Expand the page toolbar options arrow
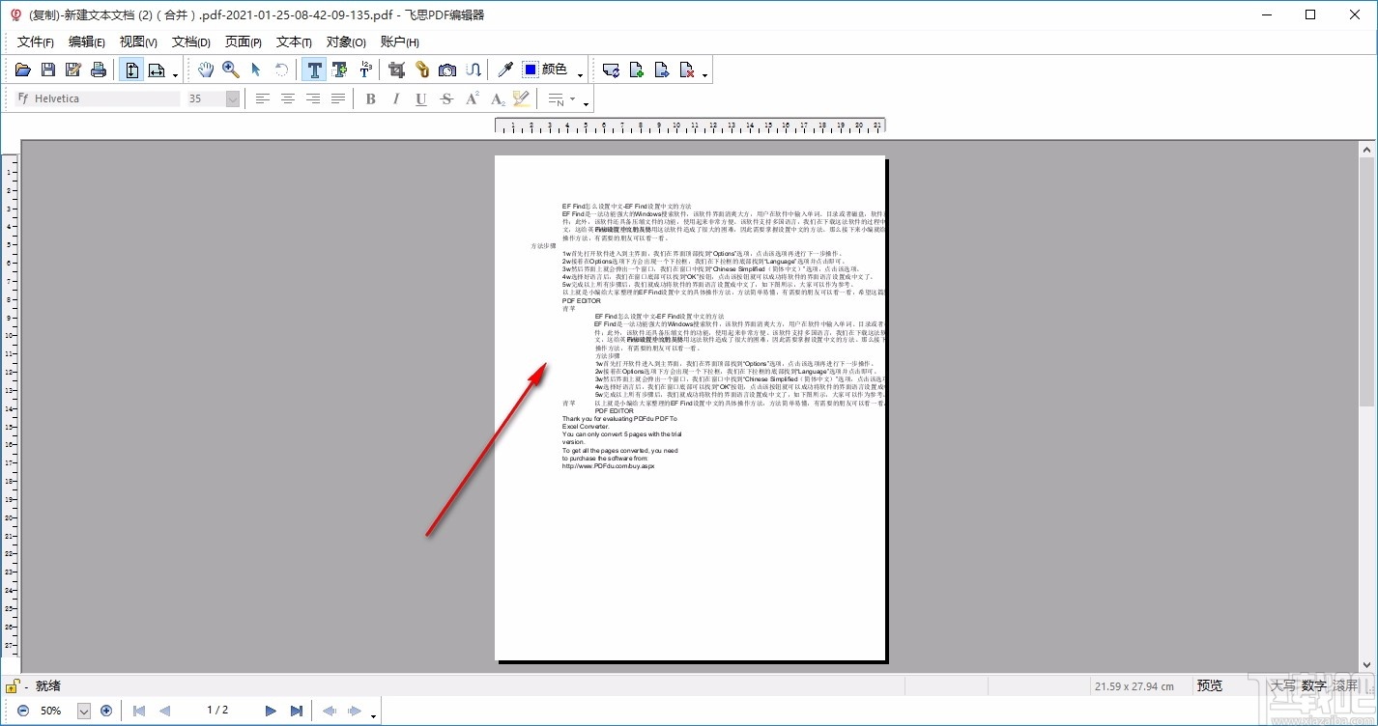Screen dimensions: 1378x726 [x=704, y=74]
